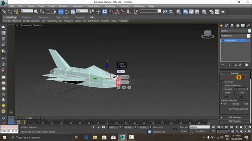Image resolution: width=252 pixels, height=141 pixels.
Task: Switch to the Freeform ribbon tab
Action: [x=26, y=17]
